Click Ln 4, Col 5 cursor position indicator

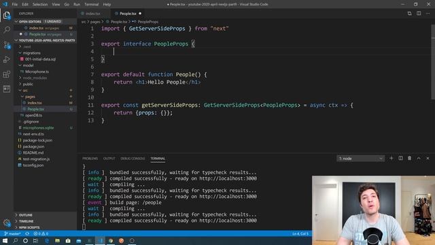click(300, 233)
